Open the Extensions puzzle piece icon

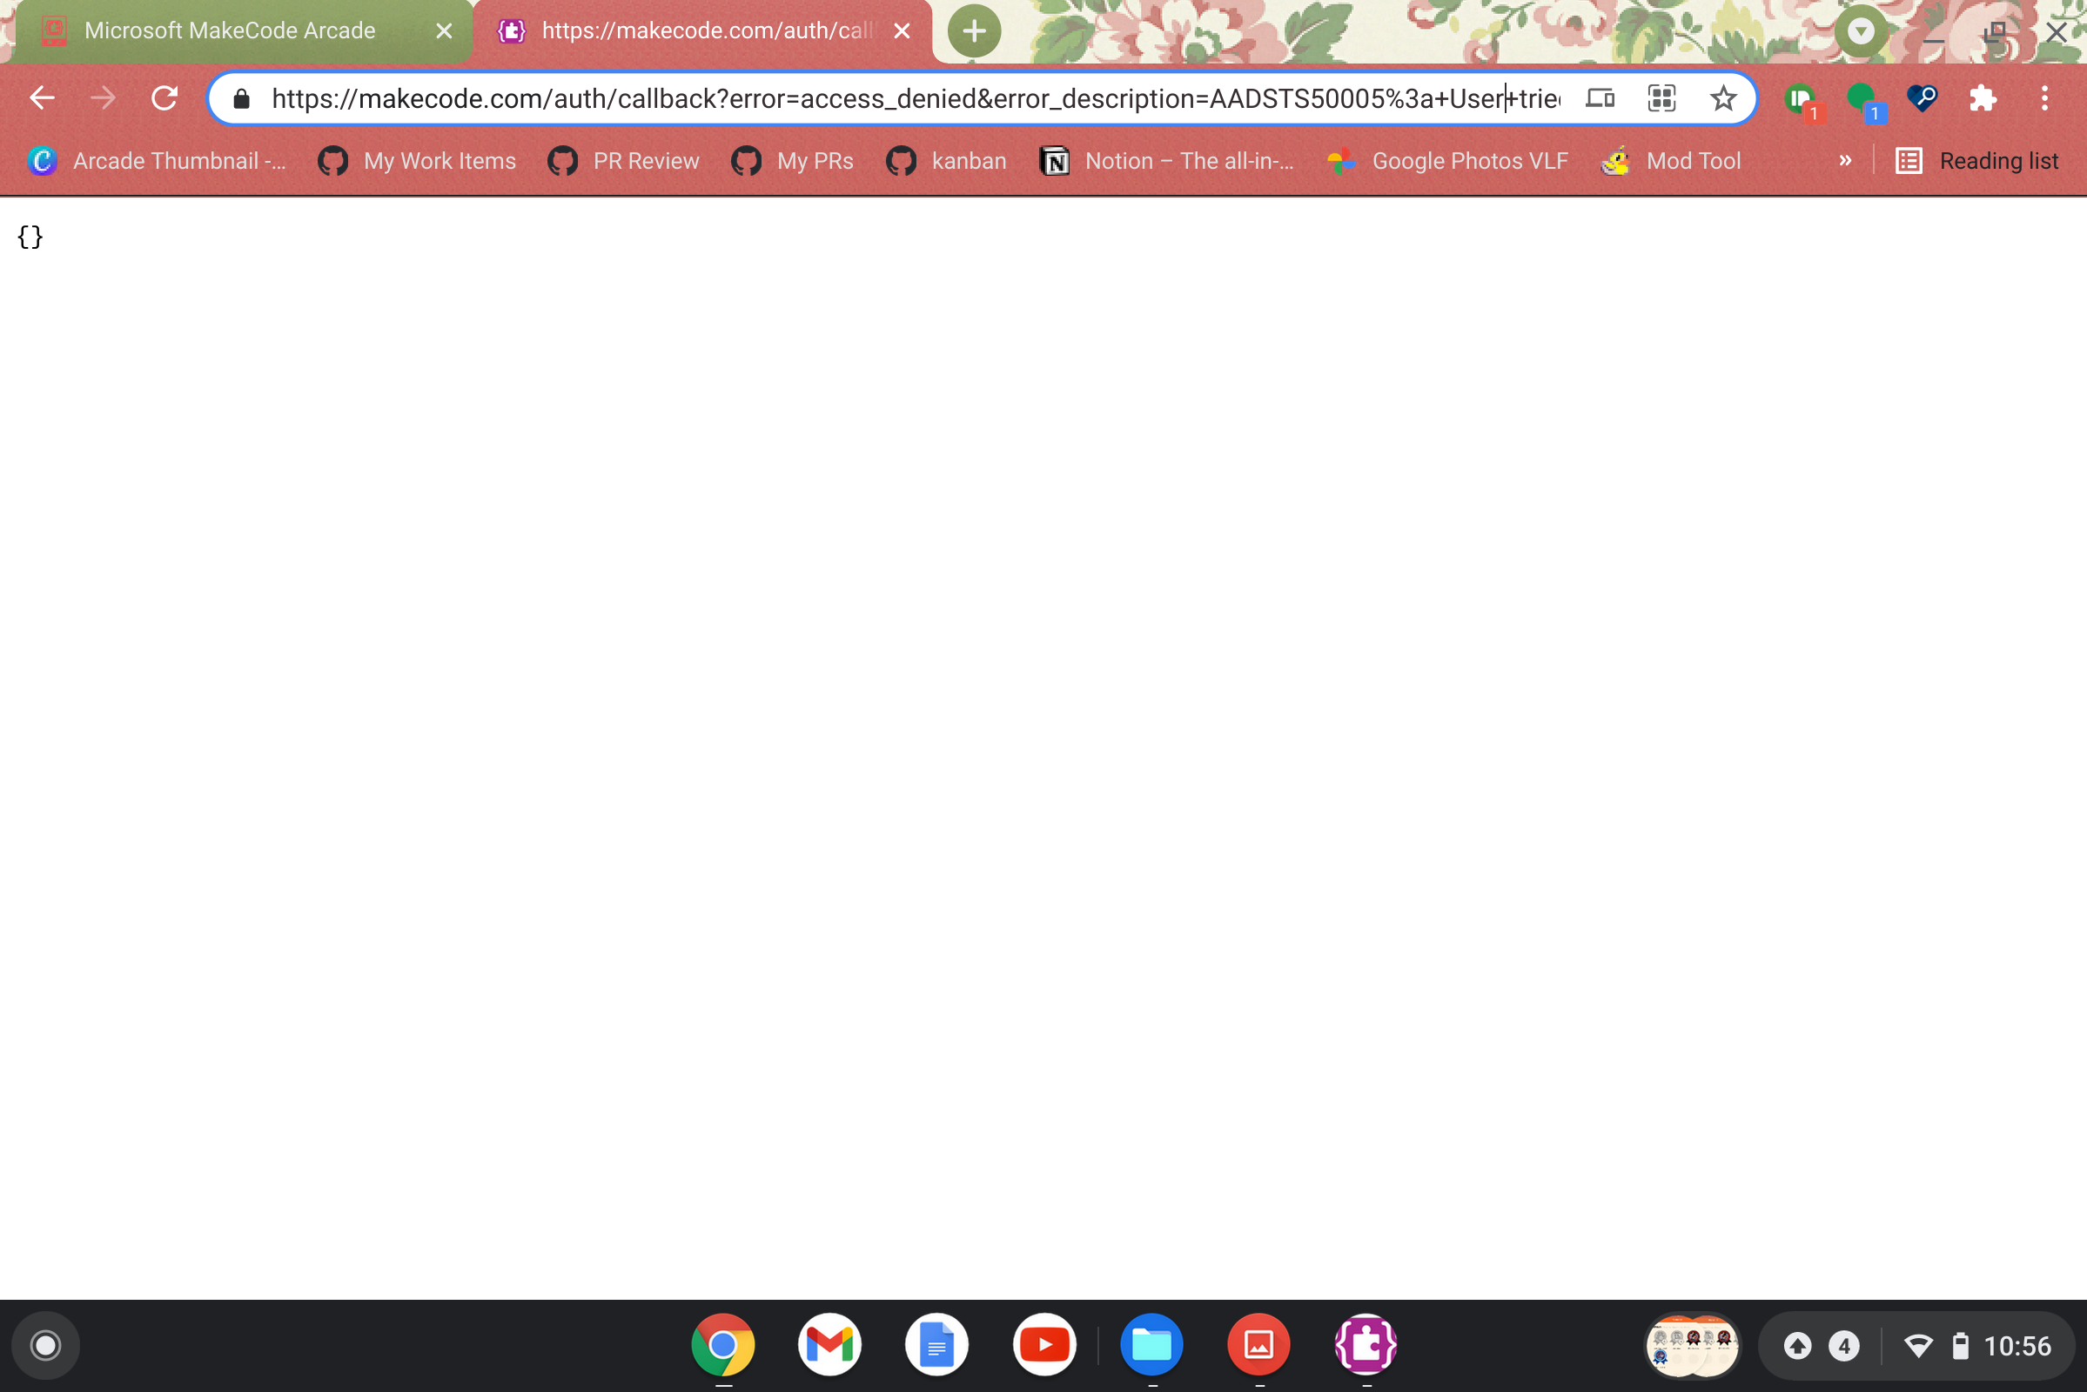coord(1983,97)
